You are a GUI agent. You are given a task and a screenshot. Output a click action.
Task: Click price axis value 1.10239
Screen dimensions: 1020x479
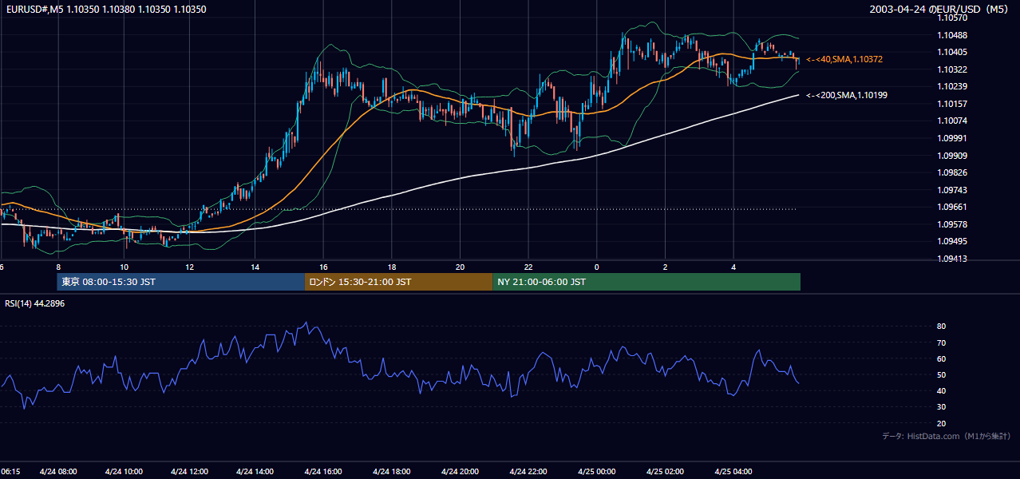952,86
